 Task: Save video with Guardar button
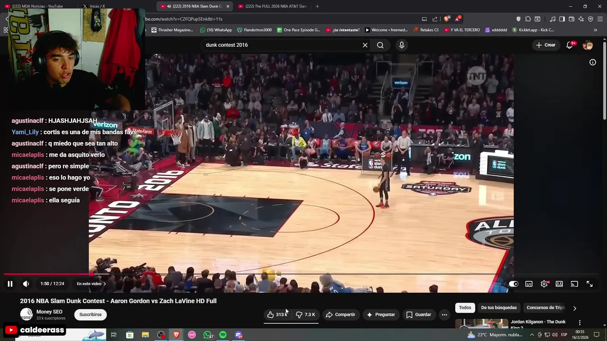pos(419,314)
